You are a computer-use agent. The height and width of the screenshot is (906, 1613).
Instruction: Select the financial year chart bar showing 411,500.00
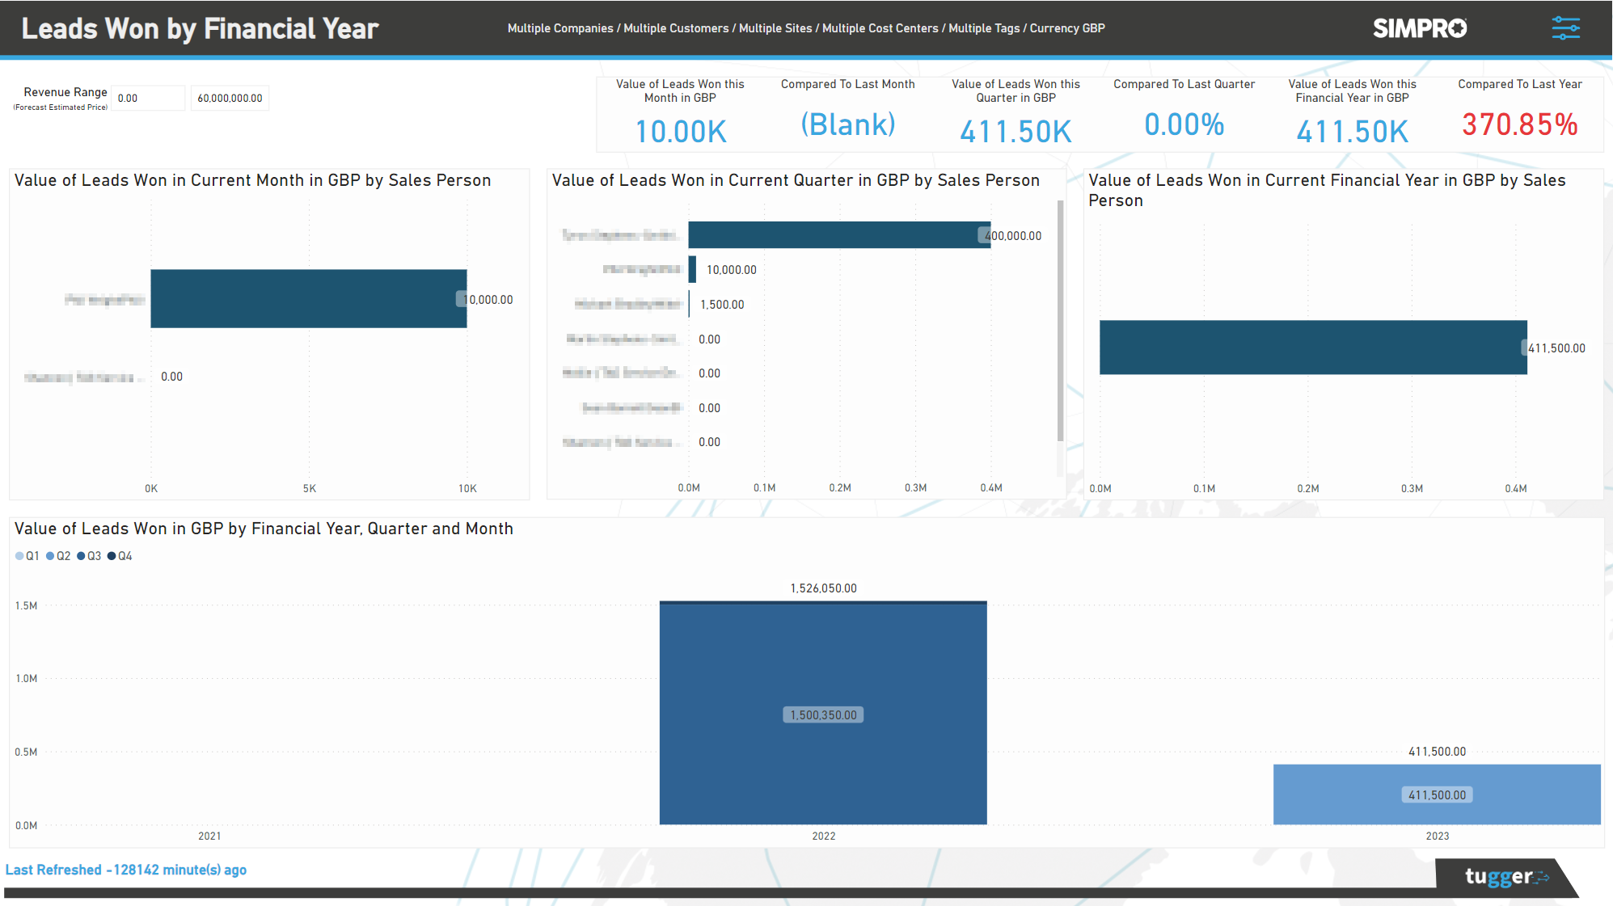click(1310, 348)
